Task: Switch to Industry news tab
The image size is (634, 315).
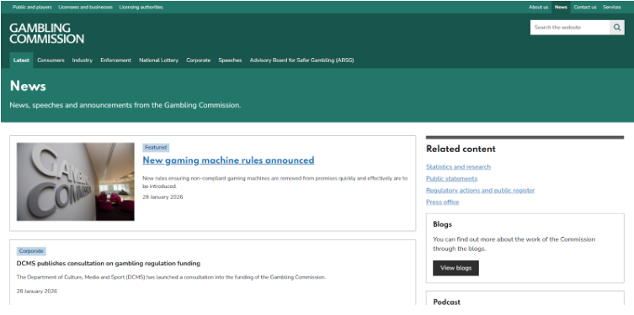Action: pyautogui.click(x=83, y=60)
